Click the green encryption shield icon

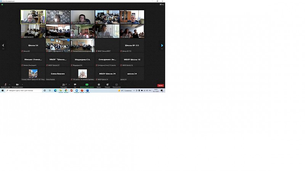coord(2,5)
